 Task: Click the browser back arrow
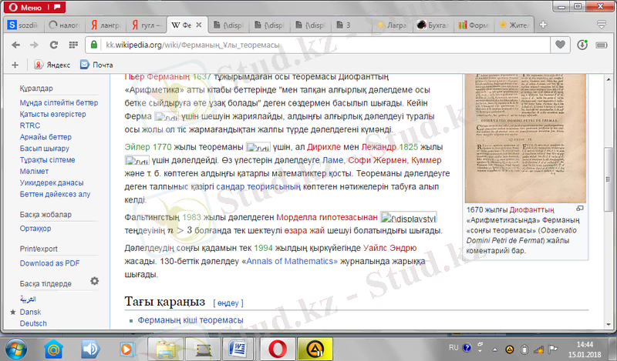15,45
